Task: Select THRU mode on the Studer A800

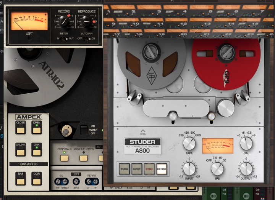Action: (x=125, y=168)
